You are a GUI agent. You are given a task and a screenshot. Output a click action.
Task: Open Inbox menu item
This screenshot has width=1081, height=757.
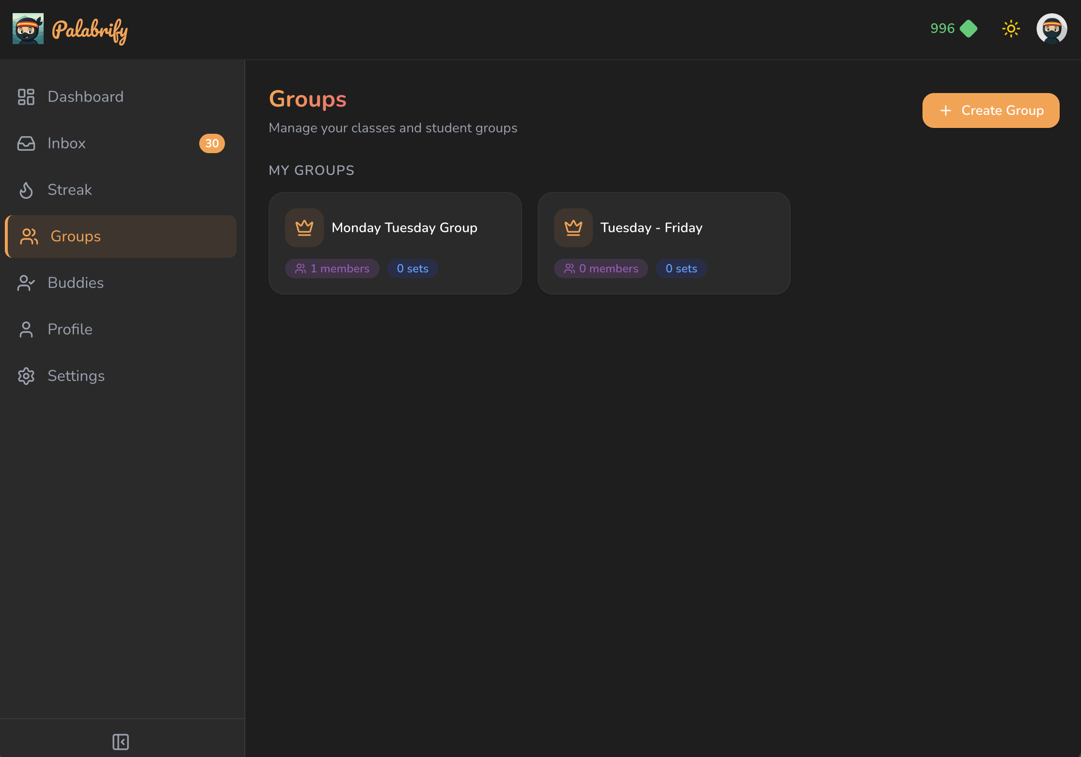point(121,143)
